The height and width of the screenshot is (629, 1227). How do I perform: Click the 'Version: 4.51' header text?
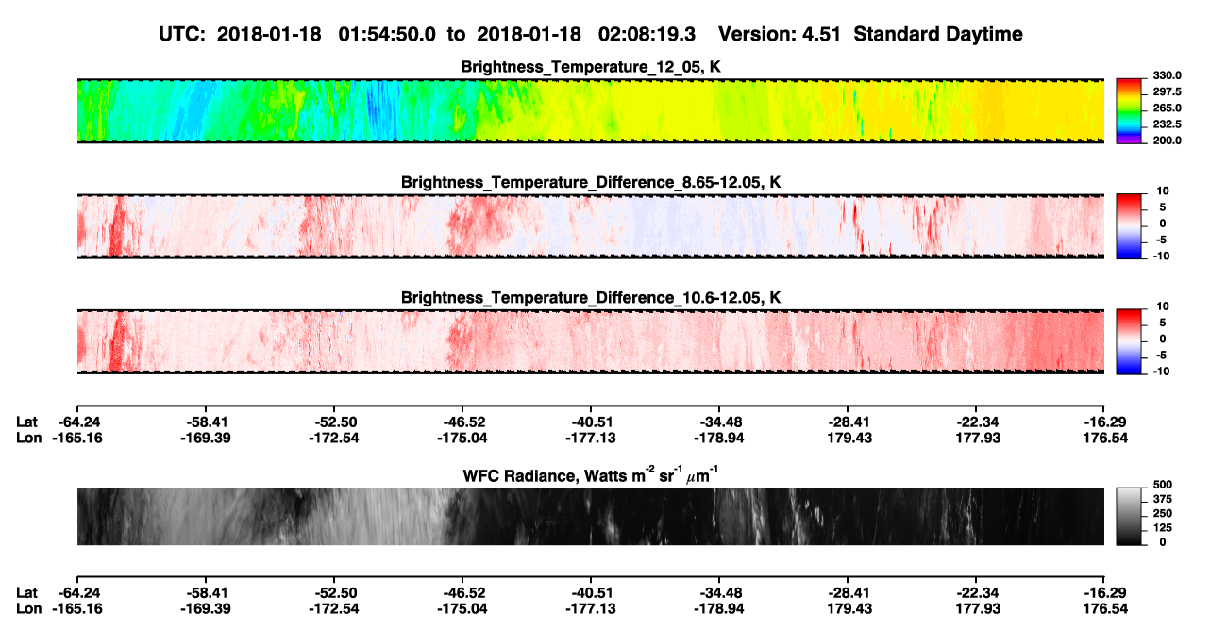pos(778,34)
